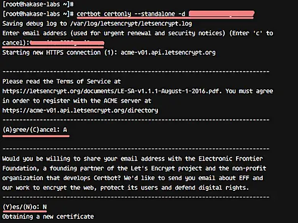The height and width of the screenshot is (223, 298).
Task: Click the (Y)es/(N)o prompt text
Action: [x=21, y=207]
